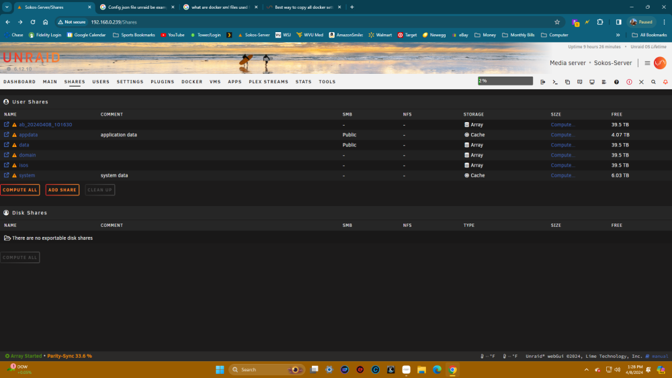Screen dimensions: 672x378
Task: Switch to the Plugins tab
Action: [x=163, y=82]
